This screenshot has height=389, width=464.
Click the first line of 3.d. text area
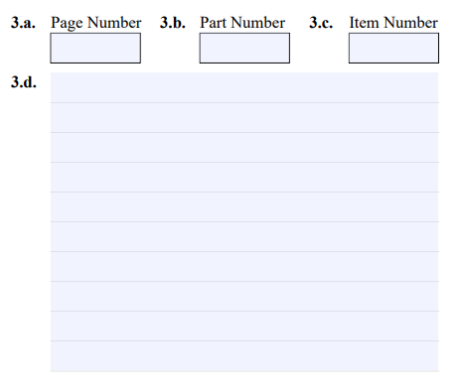pyautogui.click(x=244, y=87)
